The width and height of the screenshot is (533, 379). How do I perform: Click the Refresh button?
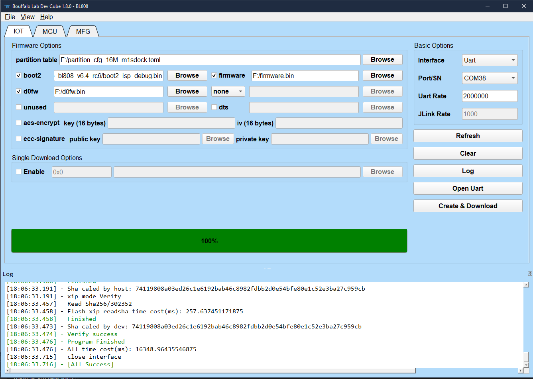(x=468, y=136)
